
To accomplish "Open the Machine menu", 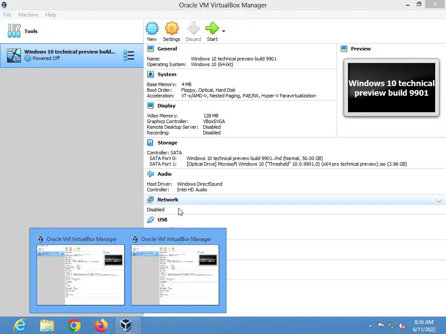I will (28, 15).
